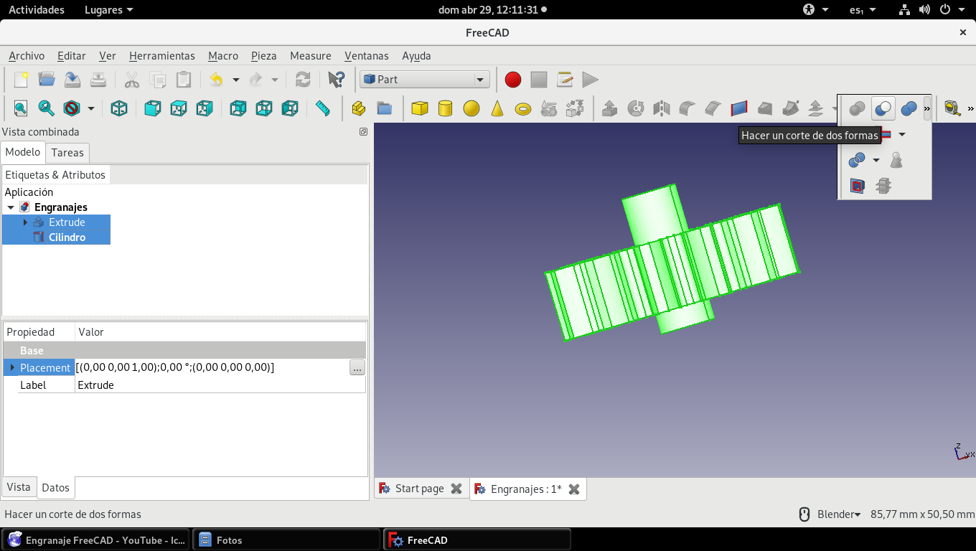Create a torus primitive
This screenshot has height=551, width=976.
click(523, 108)
